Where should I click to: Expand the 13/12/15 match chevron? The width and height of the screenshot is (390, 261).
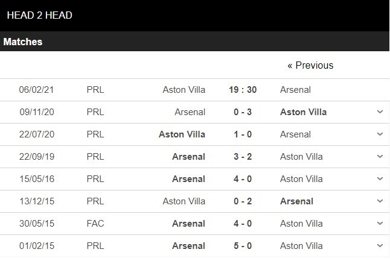click(380, 201)
